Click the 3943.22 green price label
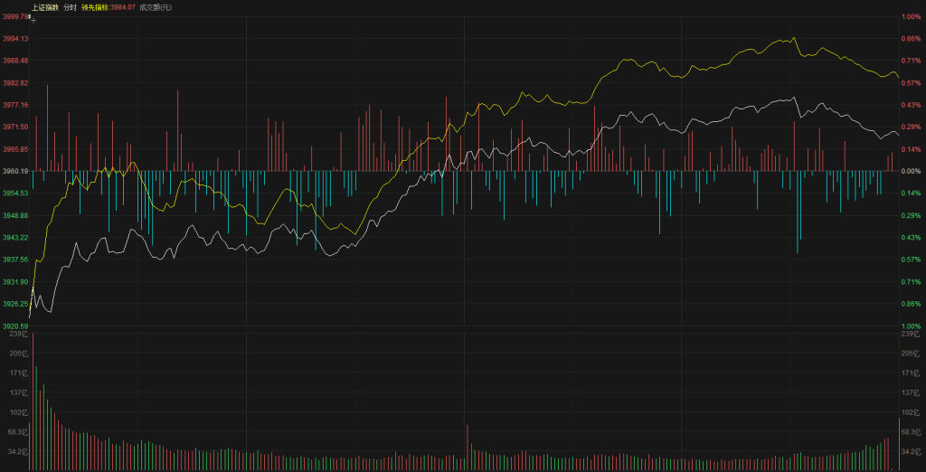This screenshot has height=472, width=926. [x=15, y=238]
